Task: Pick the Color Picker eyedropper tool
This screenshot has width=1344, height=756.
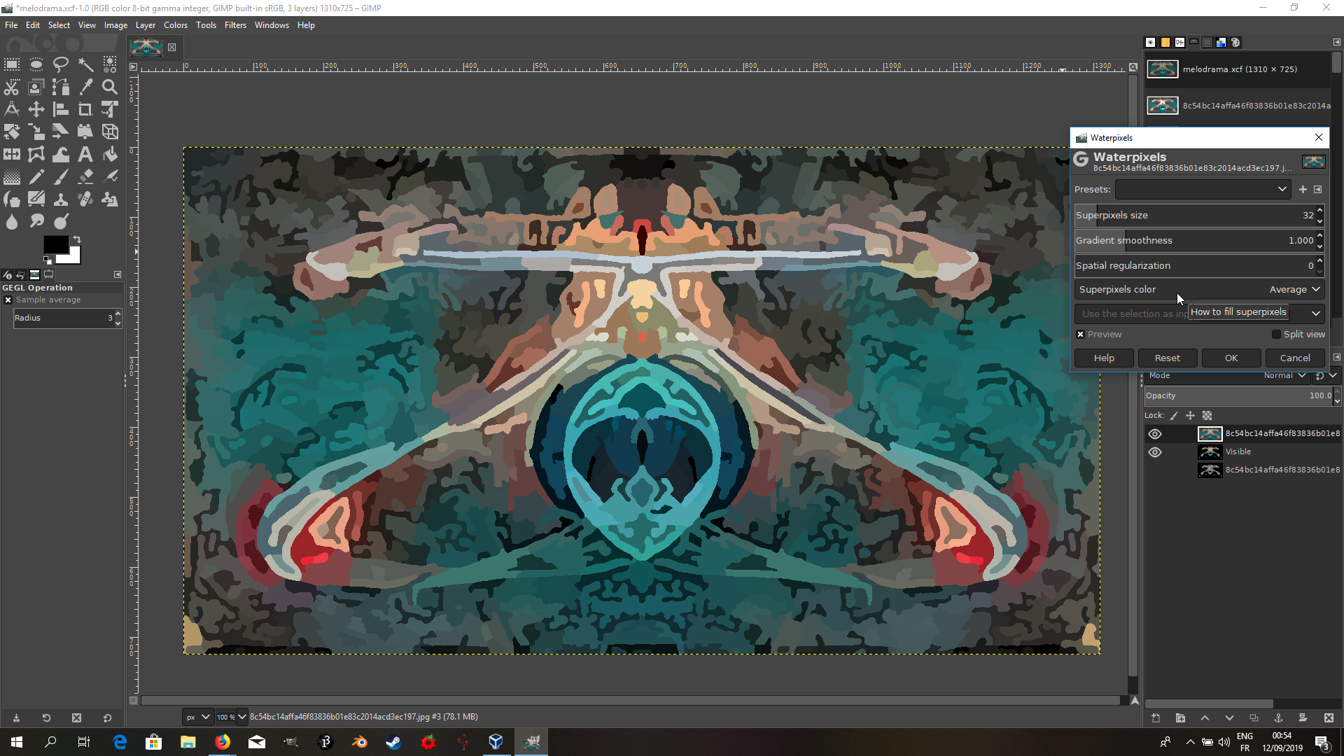Action: 85,87
